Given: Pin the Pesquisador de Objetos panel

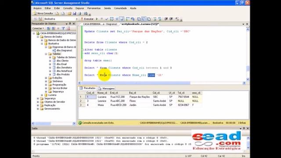Looking at the screenshot, I should [x=70, y=24].
